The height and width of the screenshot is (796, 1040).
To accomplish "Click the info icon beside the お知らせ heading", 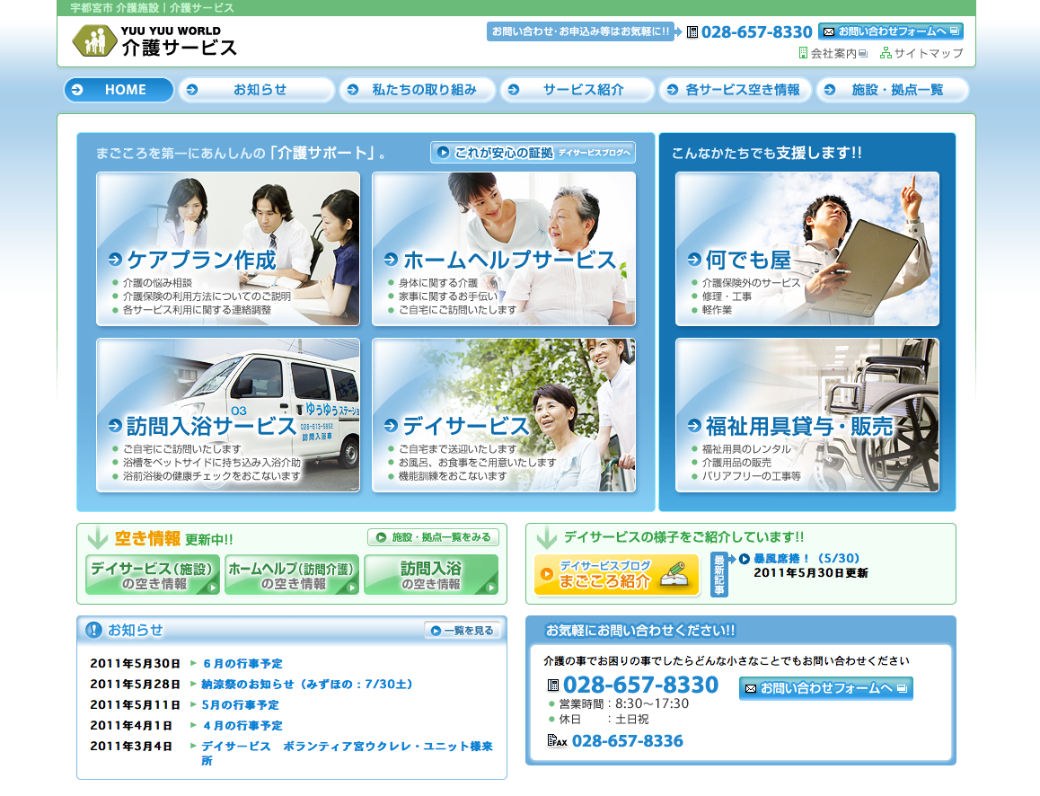I will point(93,630).
